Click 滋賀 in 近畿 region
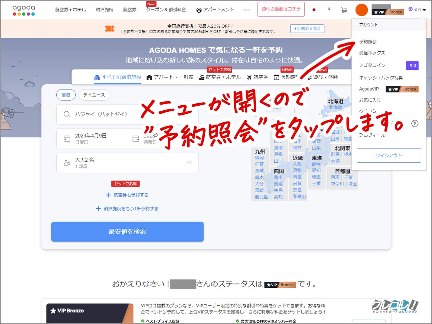This screenshot has width=432, height=324. click(x=297, y=184)
